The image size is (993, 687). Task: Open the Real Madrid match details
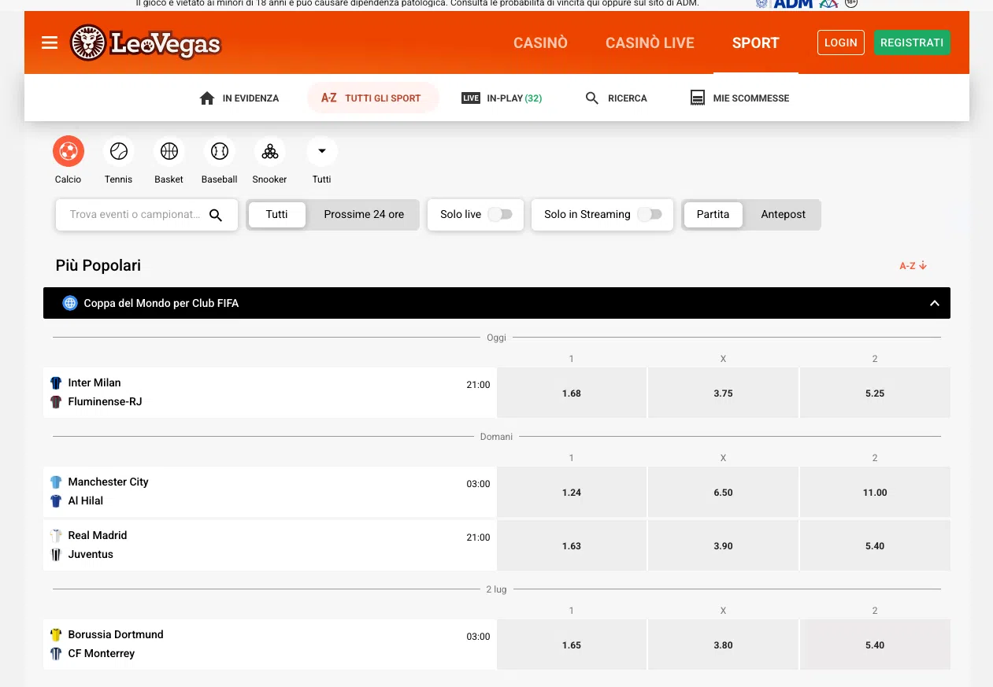(x=270, y=545)
